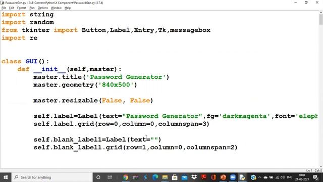Open the Options menu
This screenshot has height=182, width=323.
(42, 8)
